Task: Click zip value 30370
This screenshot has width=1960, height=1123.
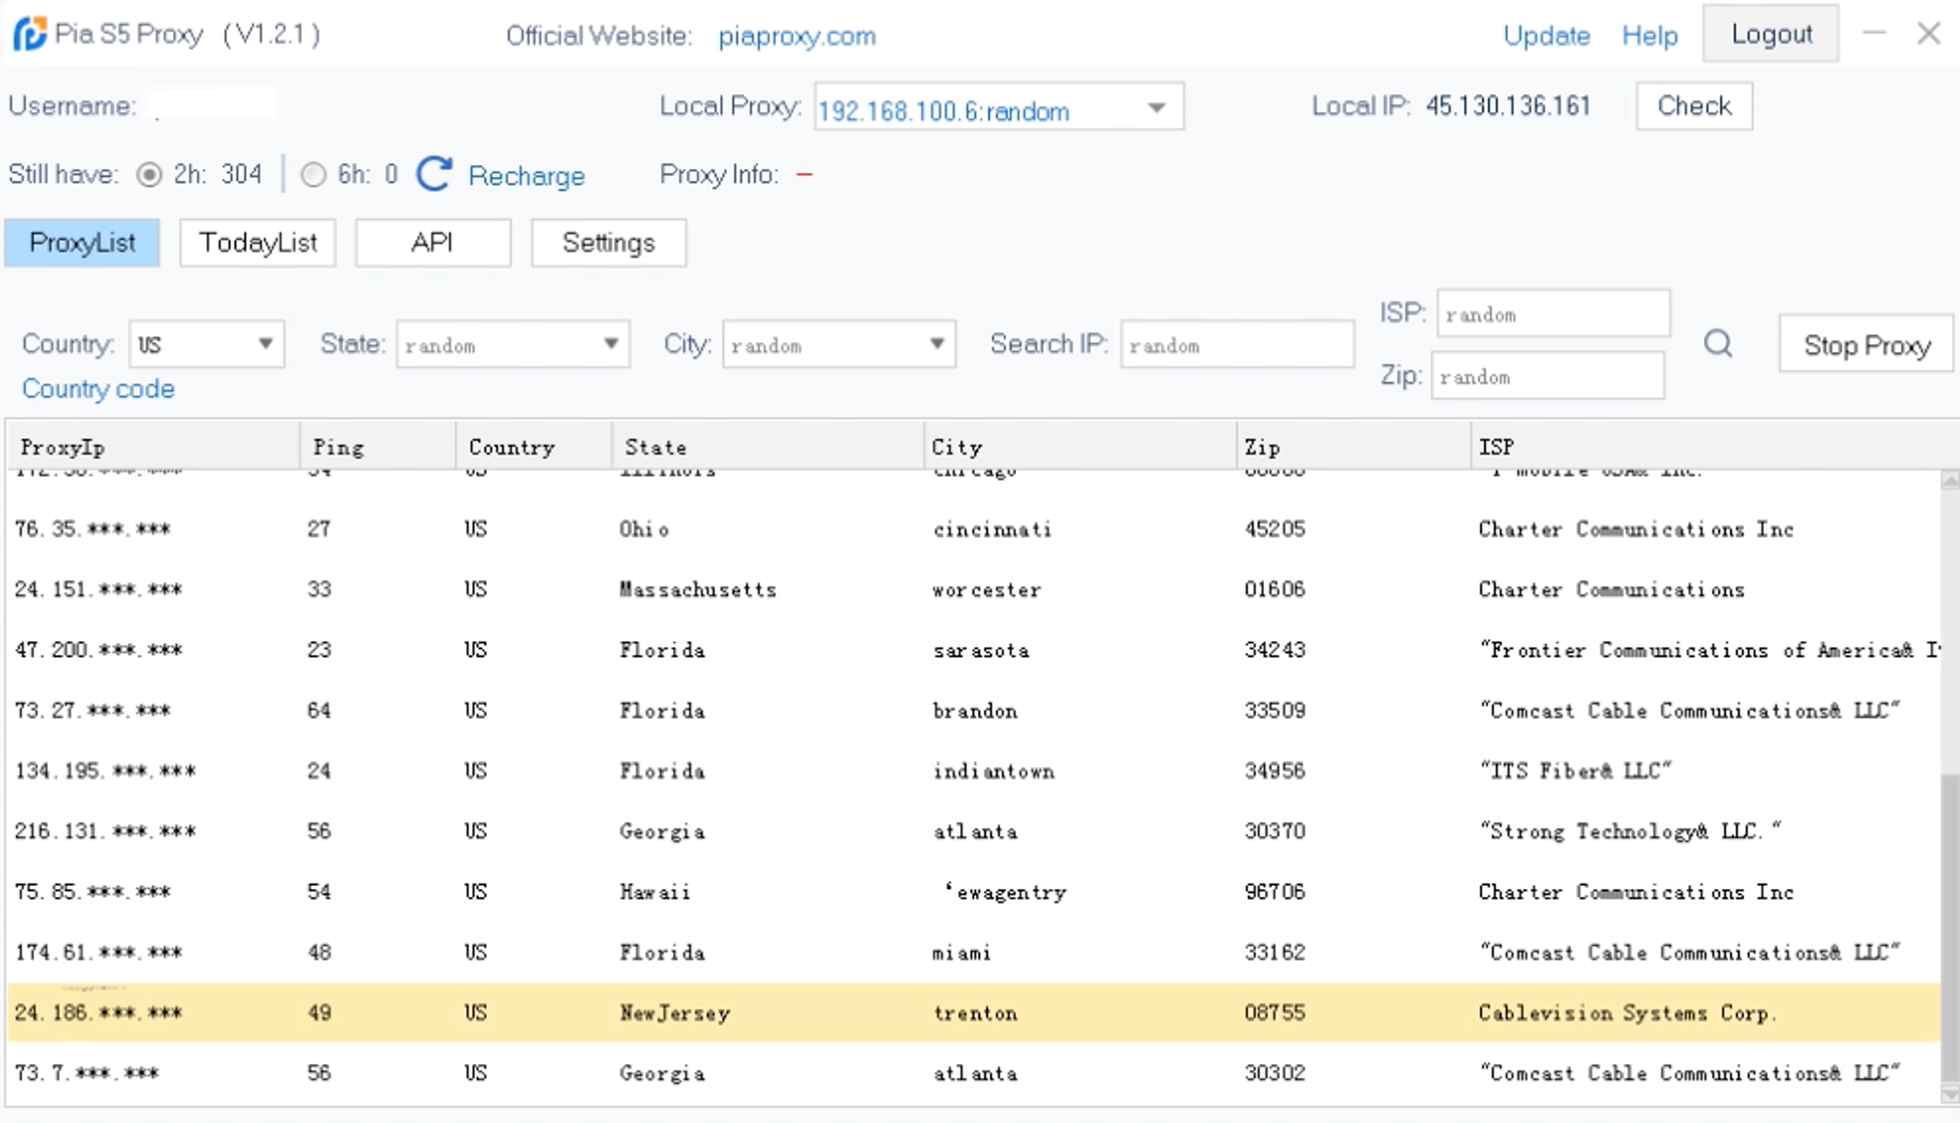Action: 1275,832
